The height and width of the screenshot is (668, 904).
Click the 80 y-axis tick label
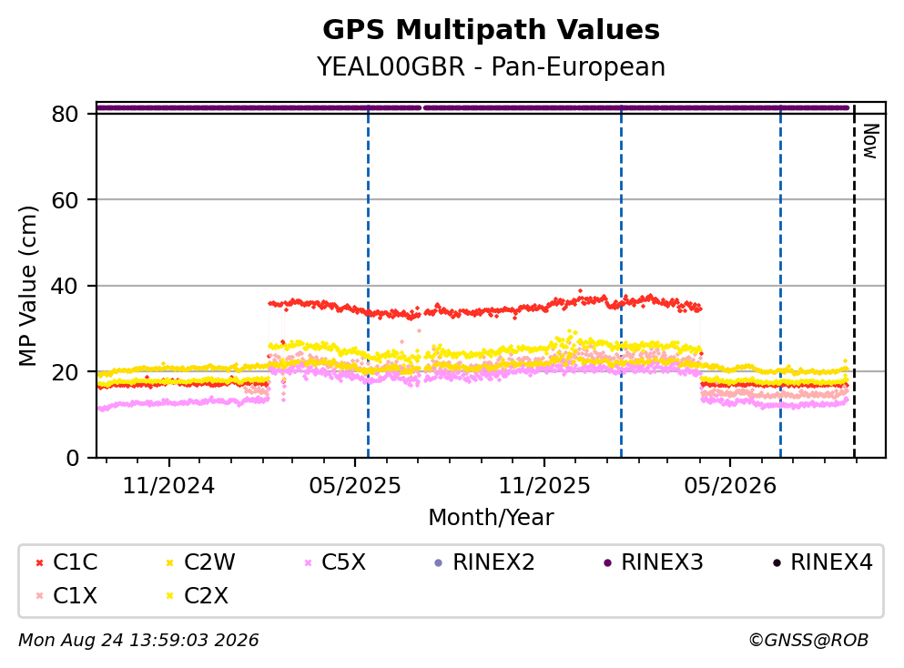(66, 114)
